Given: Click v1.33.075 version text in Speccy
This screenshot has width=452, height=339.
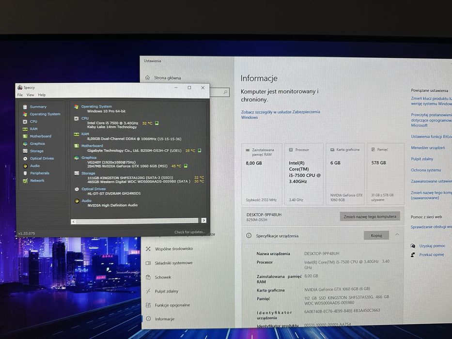Looking at the screenshot, I should pos(27,233).
